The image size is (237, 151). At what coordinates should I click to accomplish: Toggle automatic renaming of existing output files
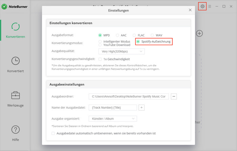pos(53,133)
